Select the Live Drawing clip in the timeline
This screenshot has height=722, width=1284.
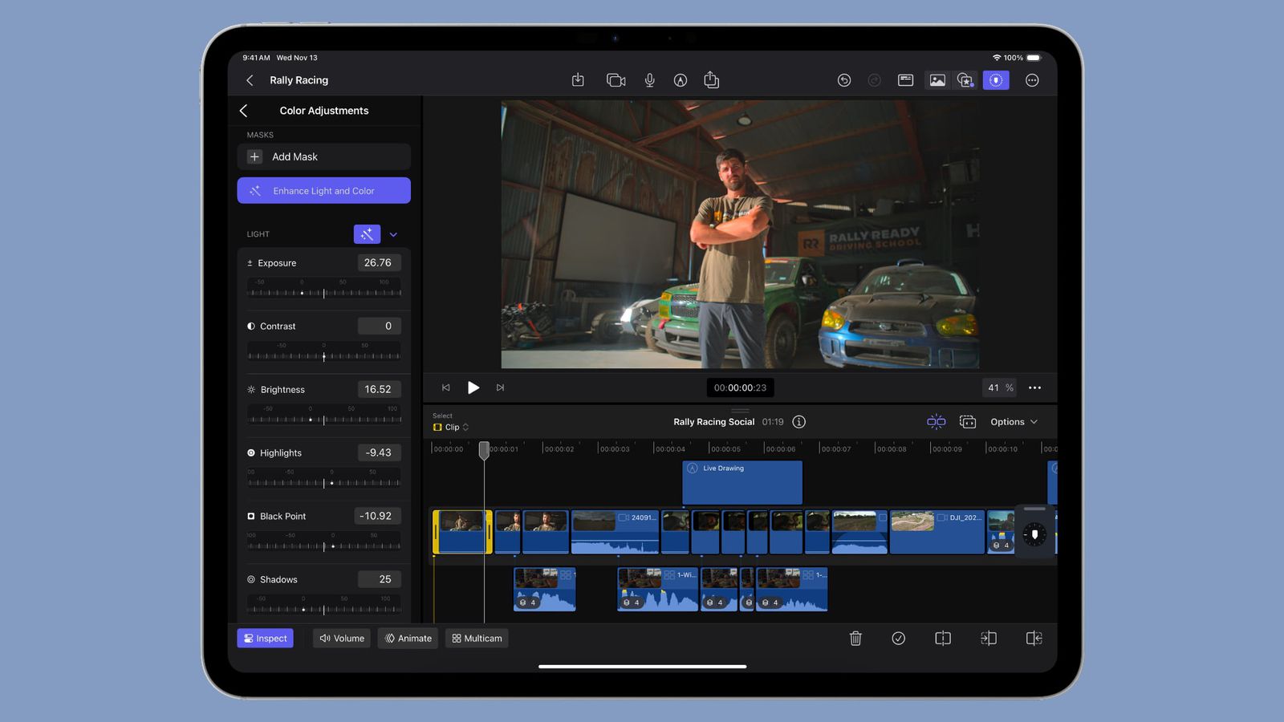pos(741,482)
